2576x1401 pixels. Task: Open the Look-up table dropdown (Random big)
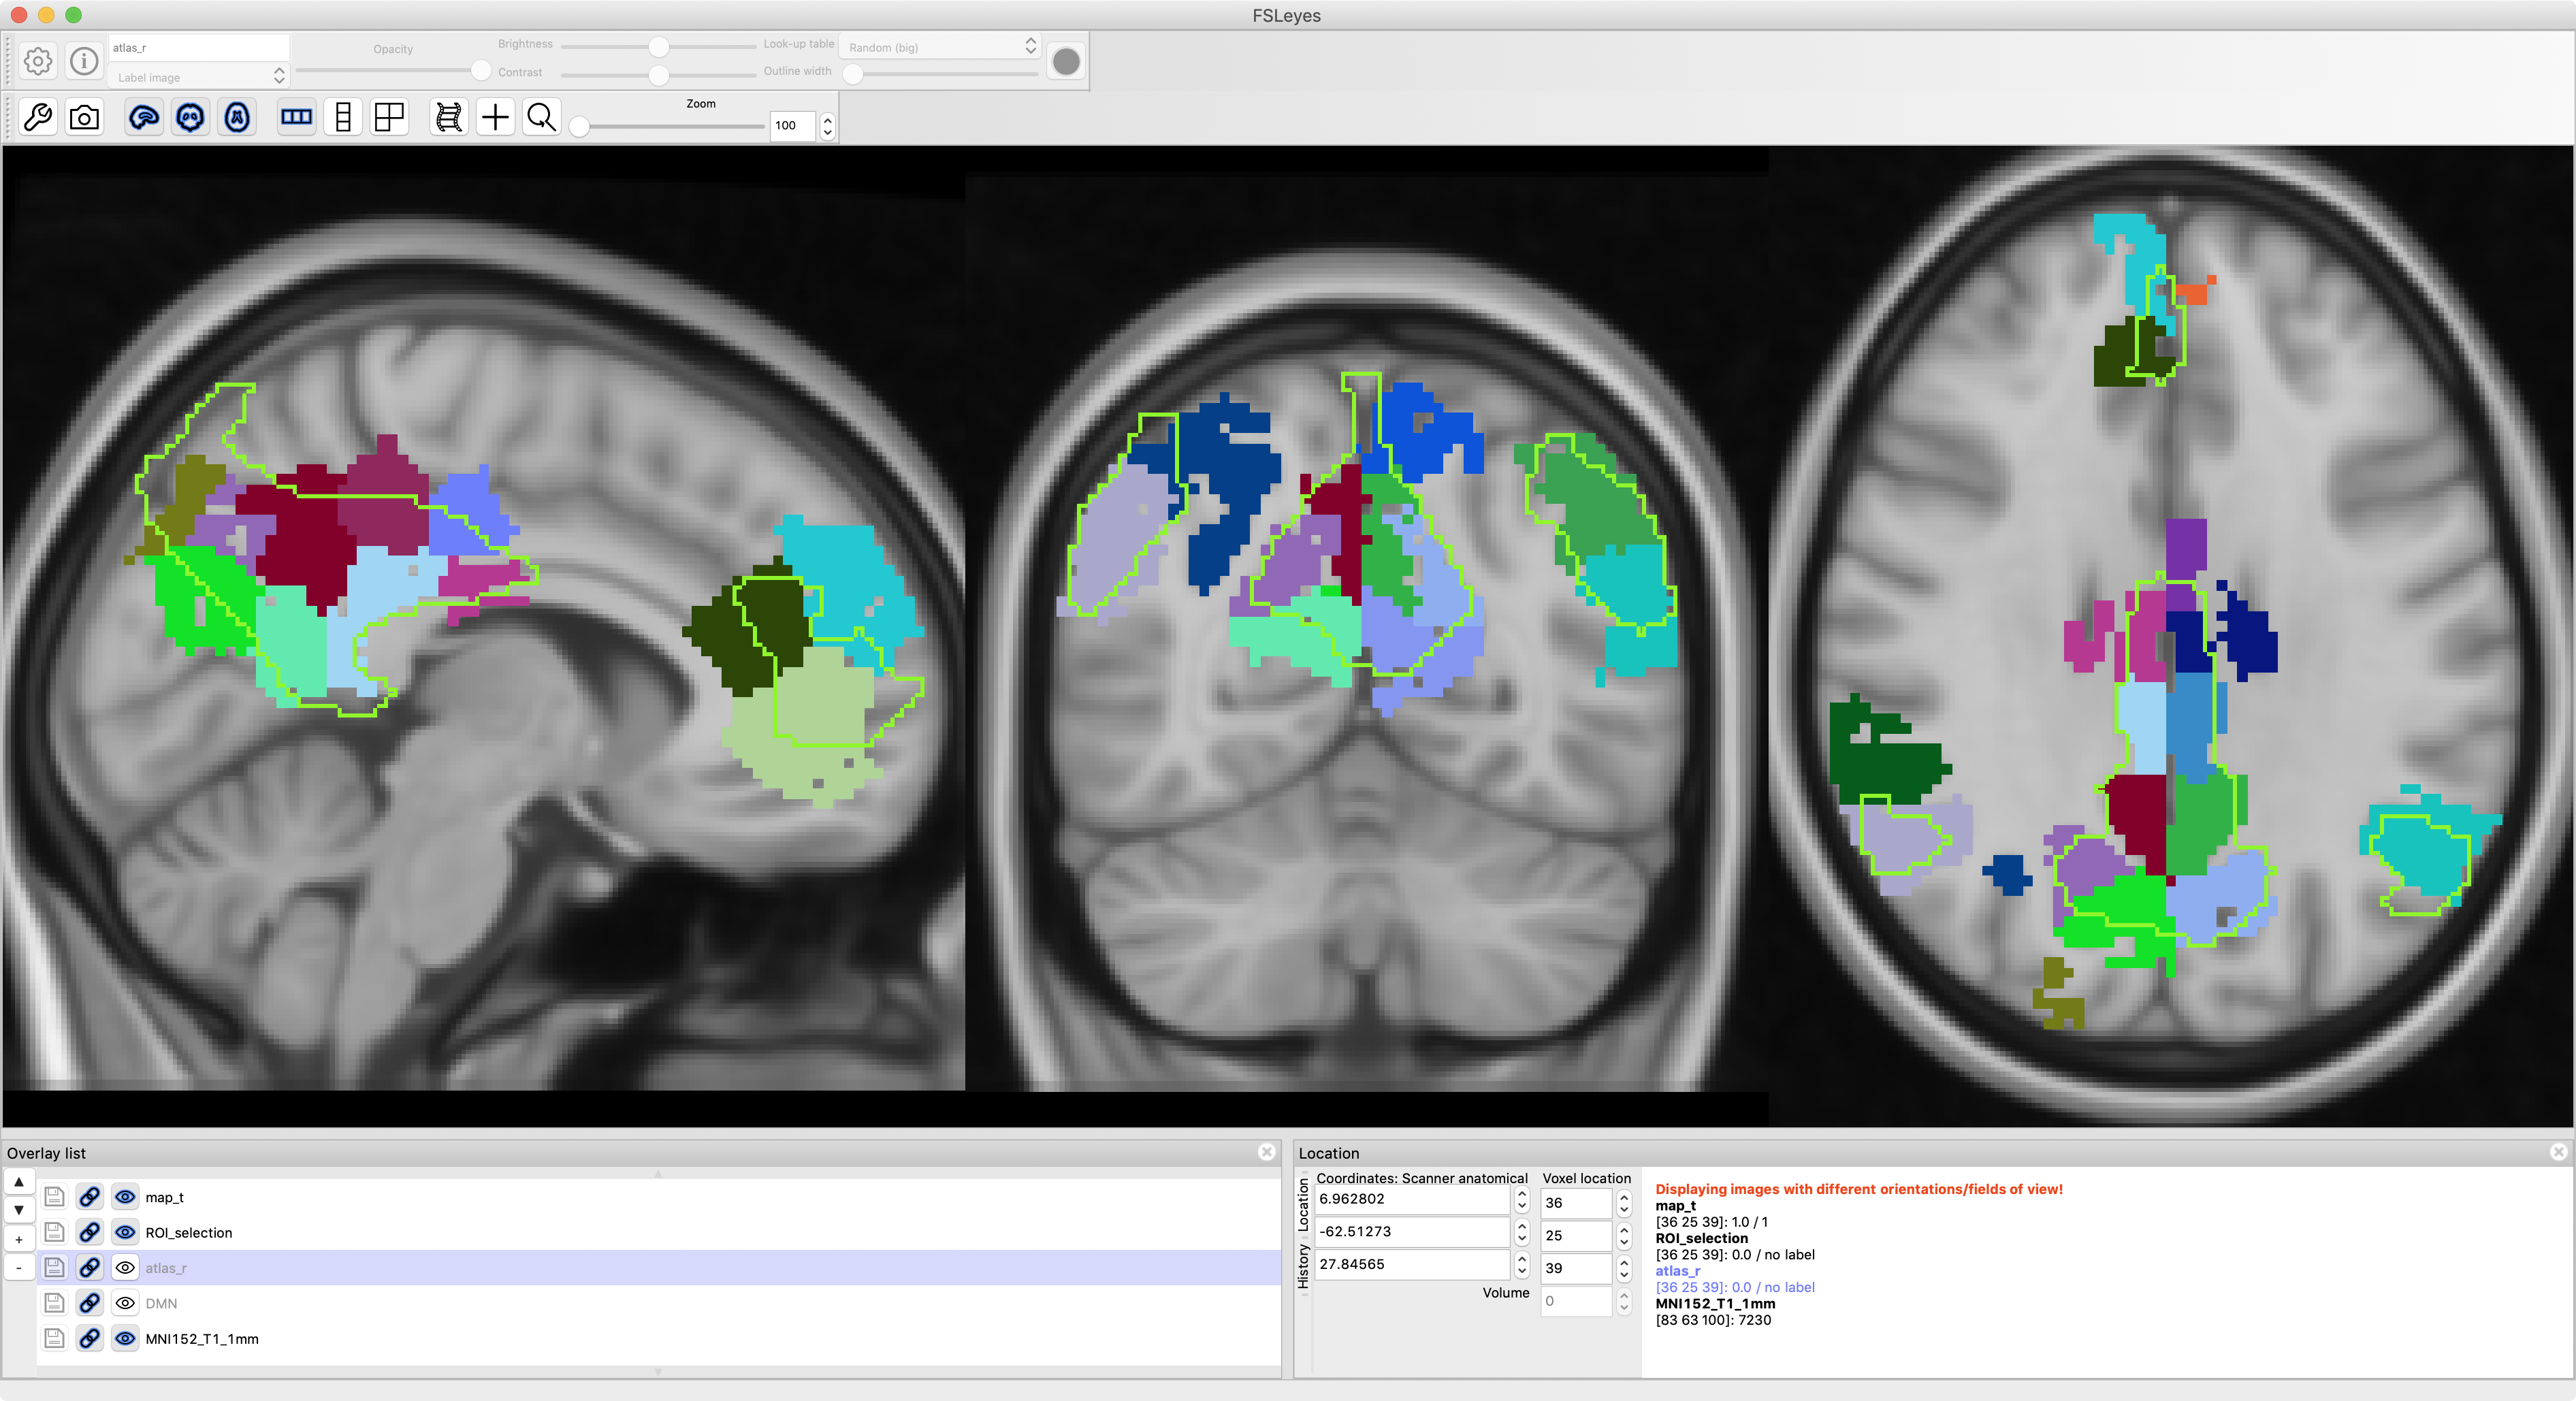coord(939,47)
